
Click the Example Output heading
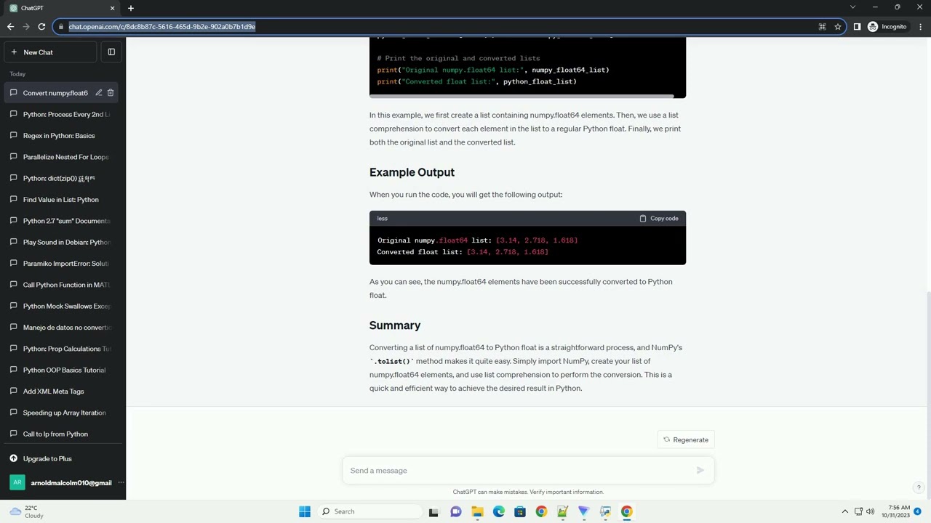coord(412,172)
